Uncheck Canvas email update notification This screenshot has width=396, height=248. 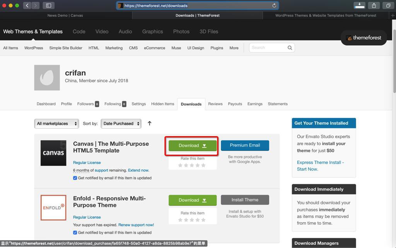75,178
